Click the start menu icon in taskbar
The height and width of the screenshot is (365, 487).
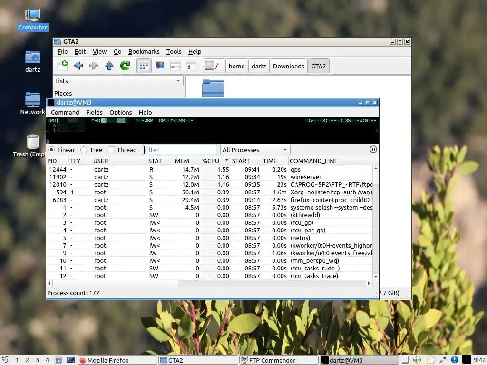[x=6, y=360]
